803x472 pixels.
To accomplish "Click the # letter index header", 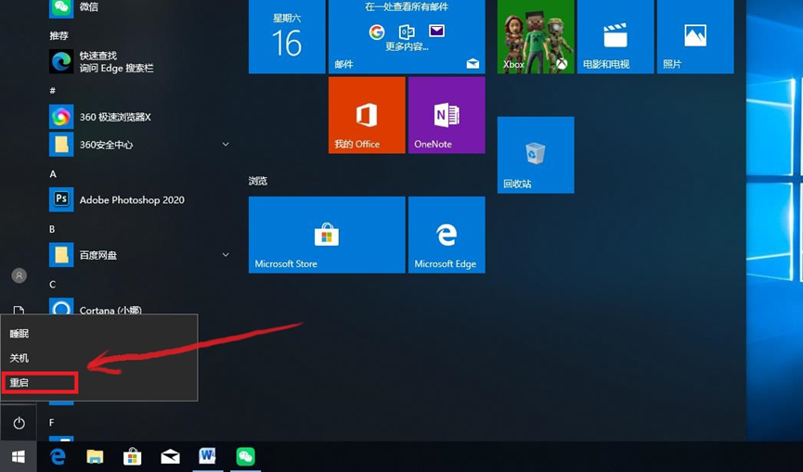I will point(52,91).
